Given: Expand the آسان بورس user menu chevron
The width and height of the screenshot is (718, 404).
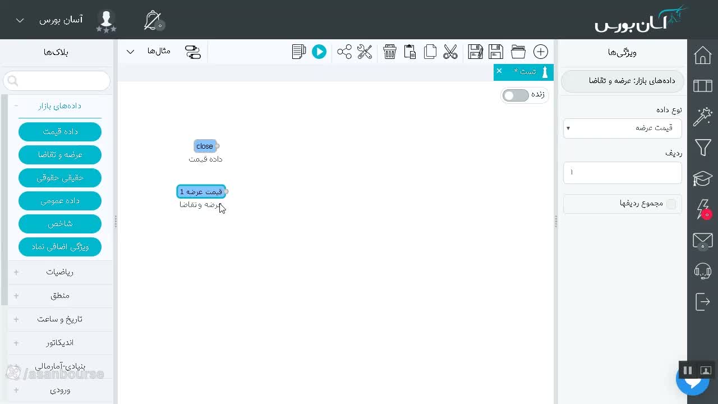Looking at the screenshot, I should coord(20,20).
